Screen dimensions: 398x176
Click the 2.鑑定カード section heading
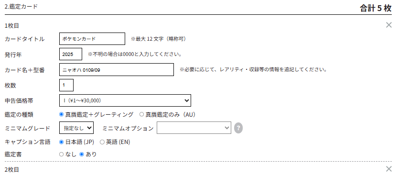(21, 7)
